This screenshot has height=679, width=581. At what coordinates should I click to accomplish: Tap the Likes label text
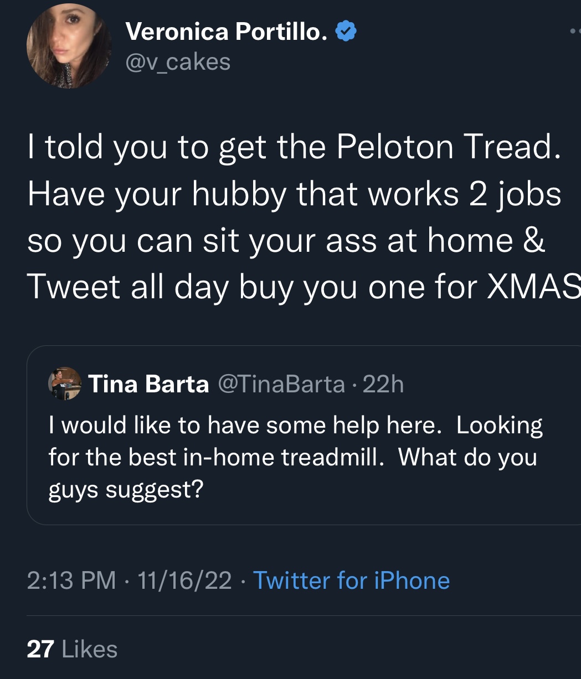point(90,649)
